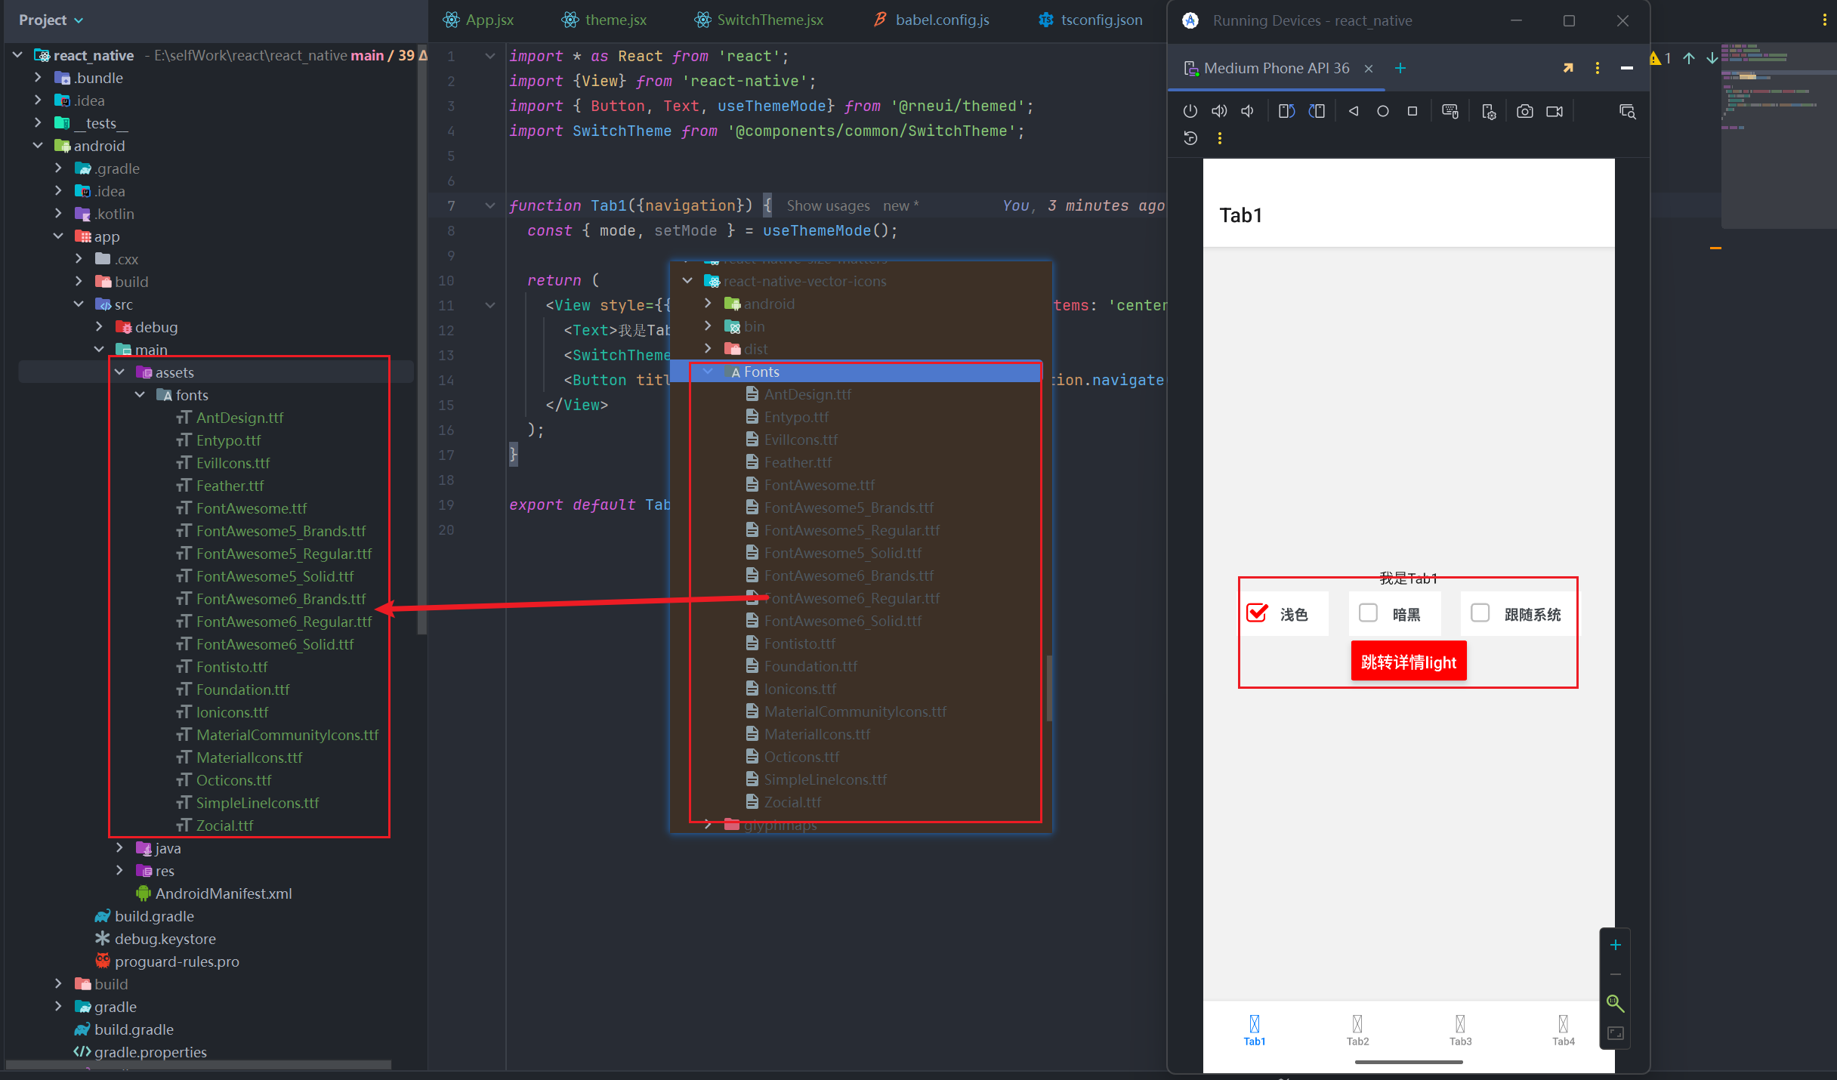Viewport: 1837px width, 1080px height.
Task: Collapse the app folder chevron
Action: (58, 236)
